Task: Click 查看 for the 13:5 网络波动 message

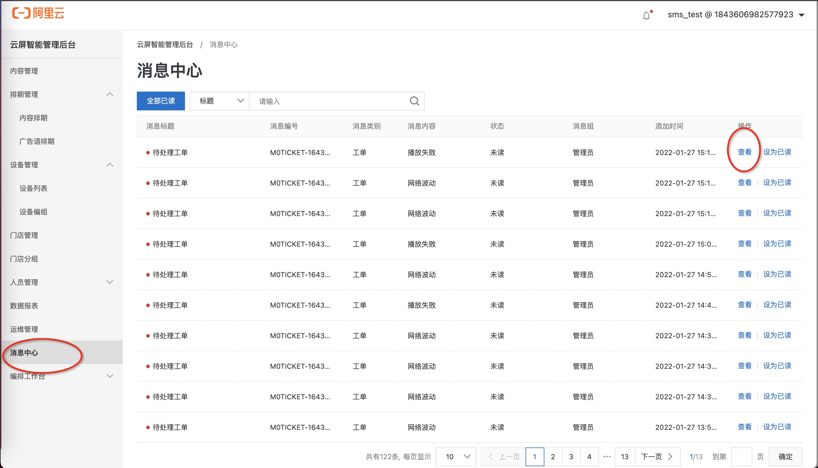Action: point(744,427)
